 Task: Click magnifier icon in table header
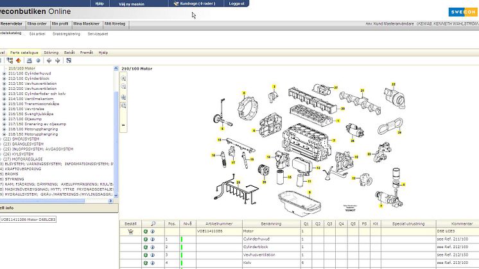pyautogui.click(x=153, y=224)
